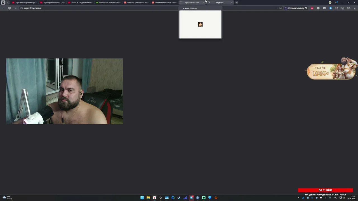Open the volume control in system tray
This screenshot has width=358, height=201.
[x=344, y=198]
